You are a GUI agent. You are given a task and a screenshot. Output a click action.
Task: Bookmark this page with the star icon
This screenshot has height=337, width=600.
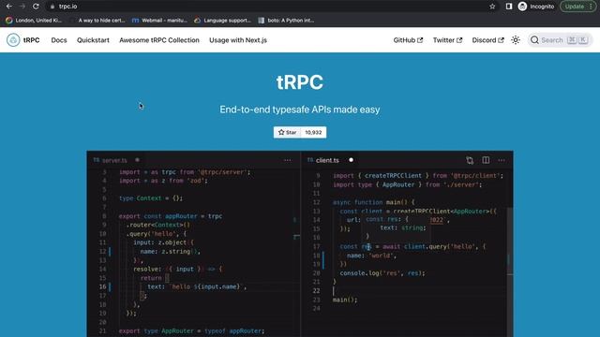[492, 7]
